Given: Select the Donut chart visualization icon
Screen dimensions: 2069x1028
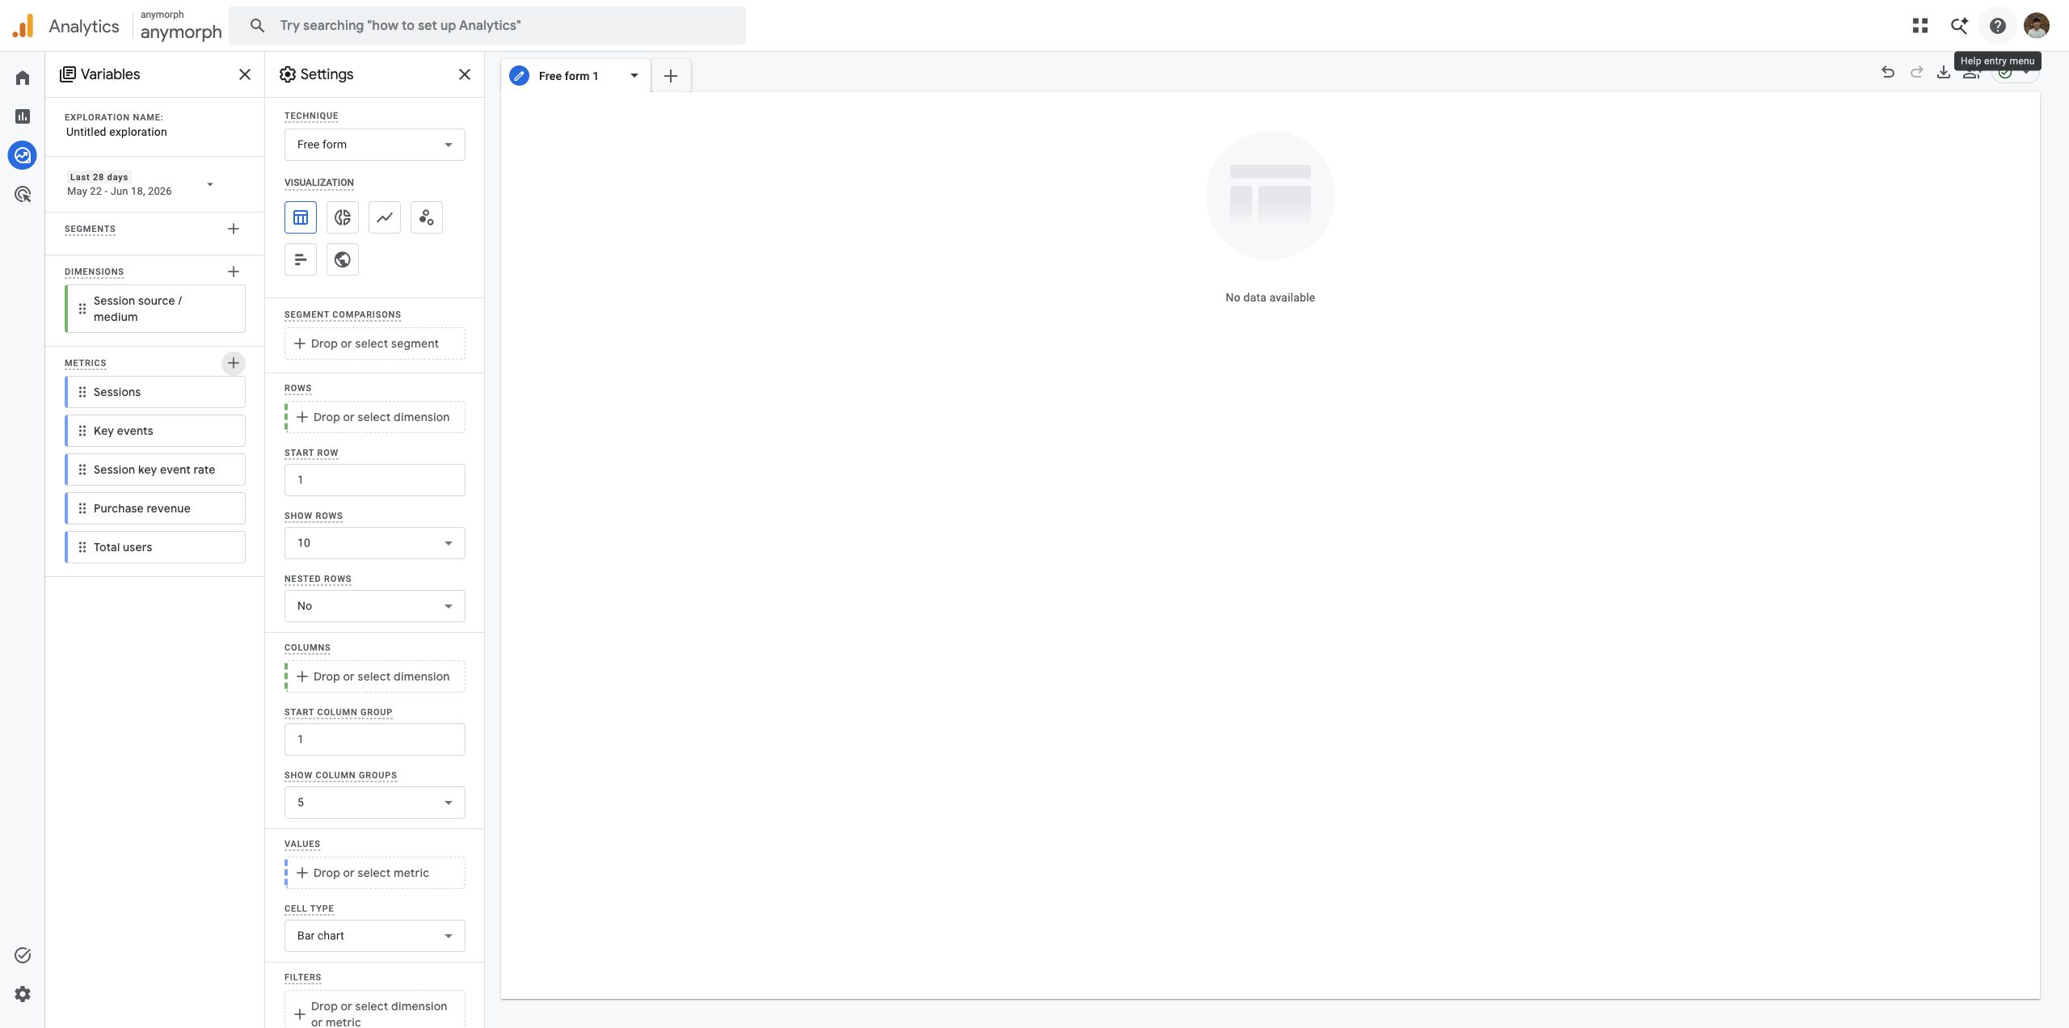Looking at the screenshot, I should tap(343, 217).
